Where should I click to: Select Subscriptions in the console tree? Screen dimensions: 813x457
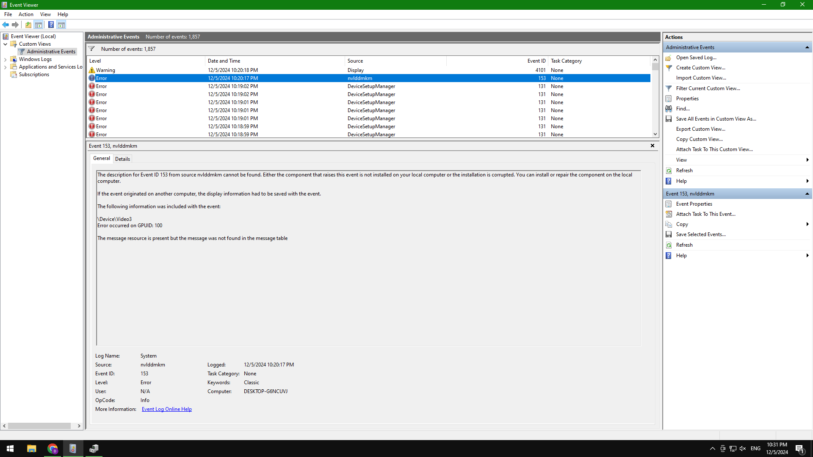pos(34,74)
